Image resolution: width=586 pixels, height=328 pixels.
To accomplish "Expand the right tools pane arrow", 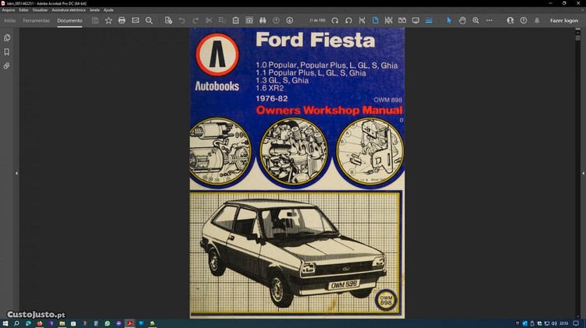I will tap(582, 173).
